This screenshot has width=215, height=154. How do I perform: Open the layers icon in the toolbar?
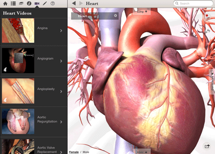tap(21, 3)
